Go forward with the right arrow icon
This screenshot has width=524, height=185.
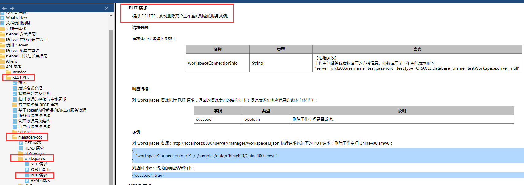click(12, 8)
